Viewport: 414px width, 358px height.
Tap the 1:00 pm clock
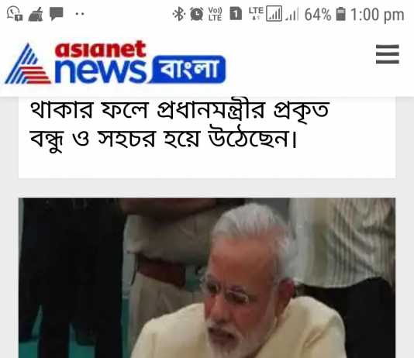click(378, 15)
